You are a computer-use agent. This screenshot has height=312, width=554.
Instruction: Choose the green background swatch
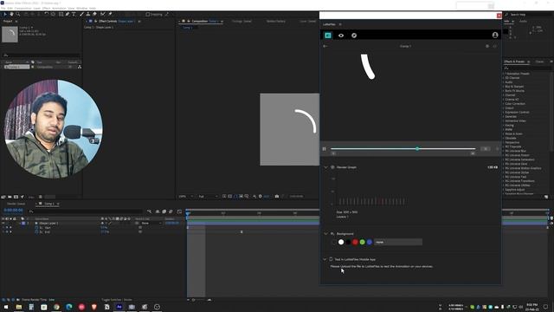362,242
